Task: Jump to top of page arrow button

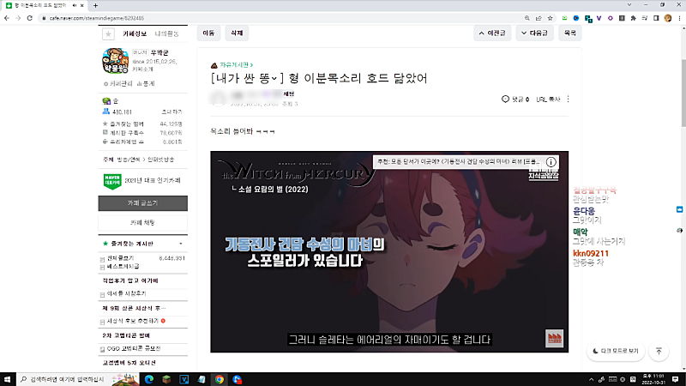Action: (x=659, y=351)
